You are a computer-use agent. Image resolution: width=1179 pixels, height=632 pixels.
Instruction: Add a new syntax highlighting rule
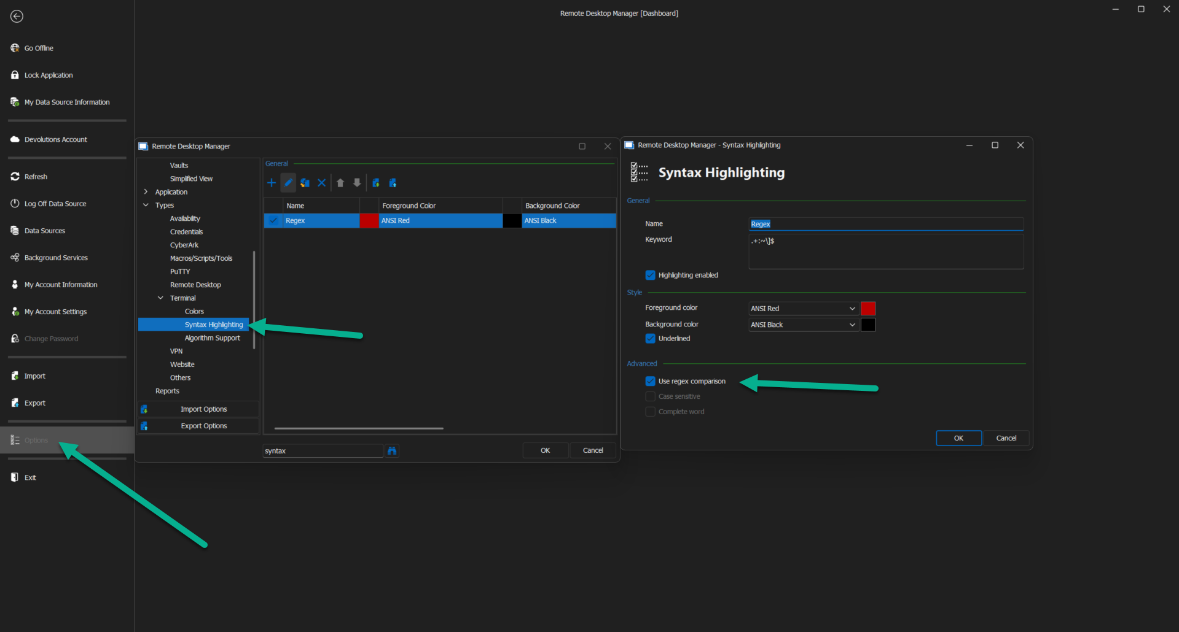[x=272, y=183]
